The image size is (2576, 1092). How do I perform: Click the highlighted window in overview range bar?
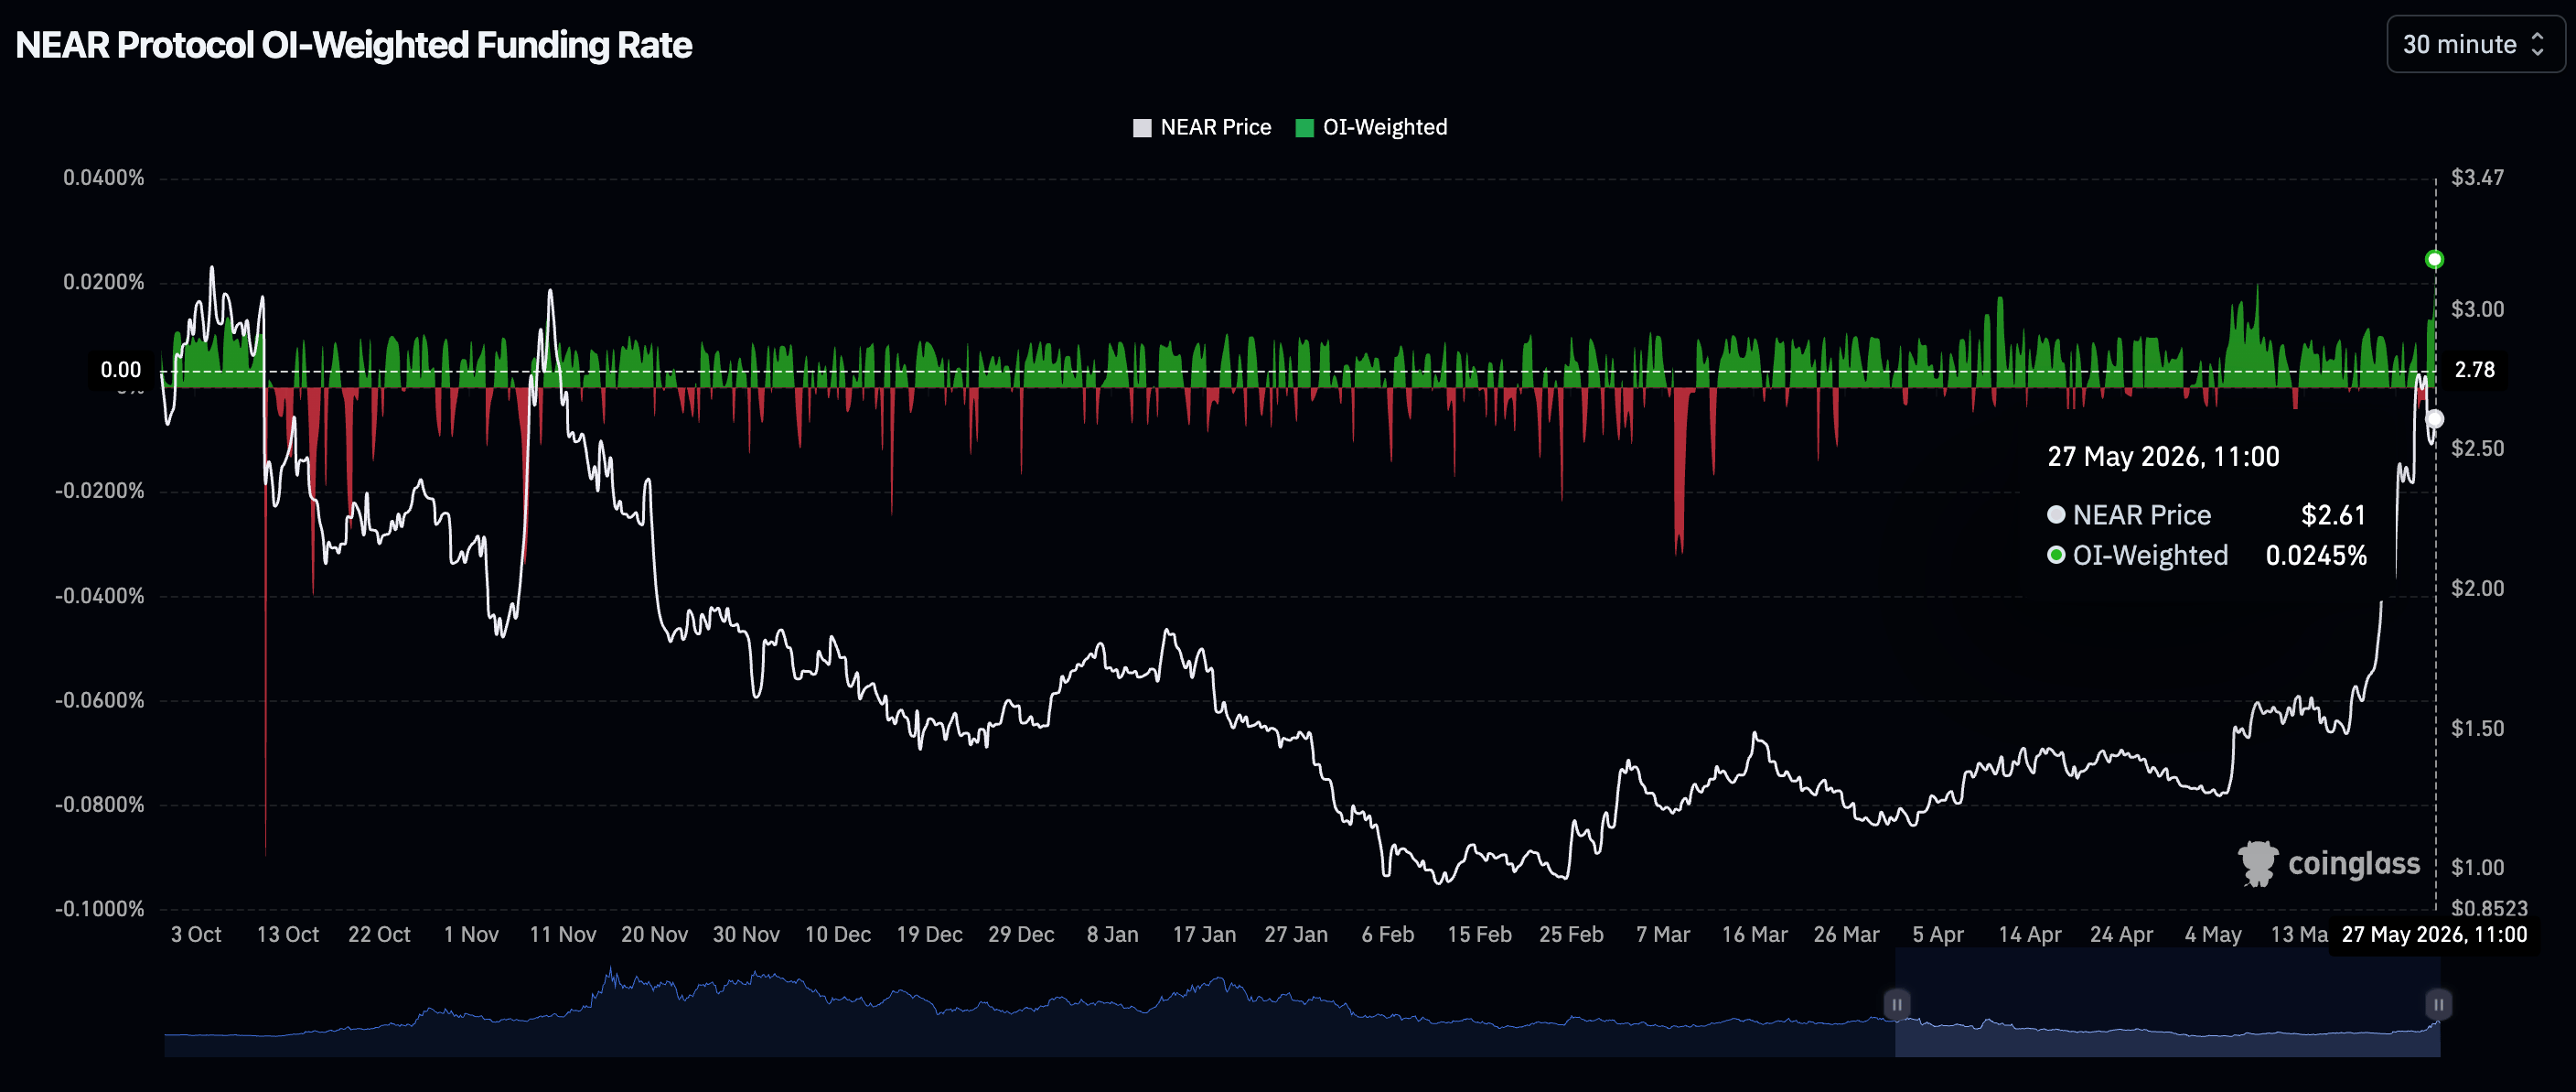pyautogui.click(x=2167, y=1002)
